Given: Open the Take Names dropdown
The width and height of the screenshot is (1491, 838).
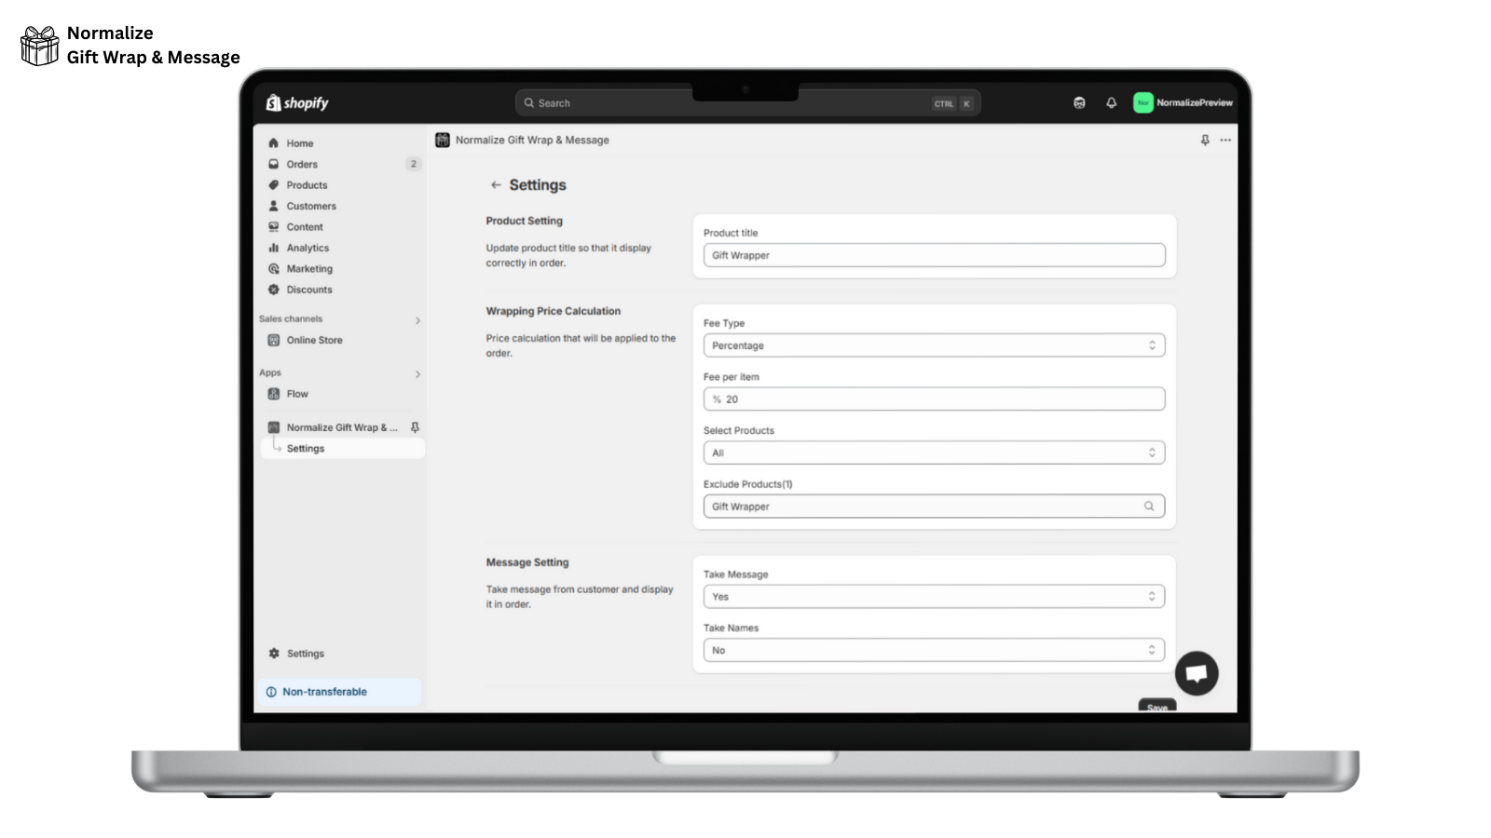Looking at the screenshot, I should pos(933,649).
